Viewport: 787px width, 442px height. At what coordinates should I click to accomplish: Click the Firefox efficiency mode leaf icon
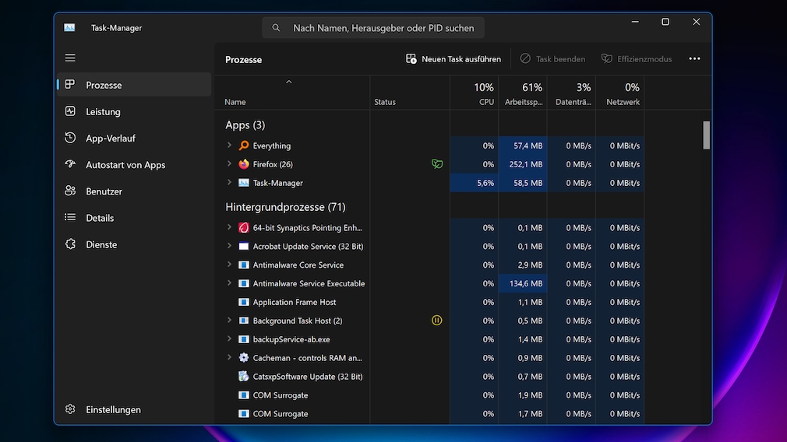[437, 164]
